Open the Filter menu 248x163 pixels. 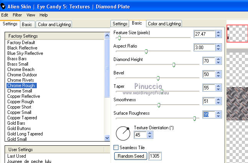pyautogui.click(x=17, y=15)
